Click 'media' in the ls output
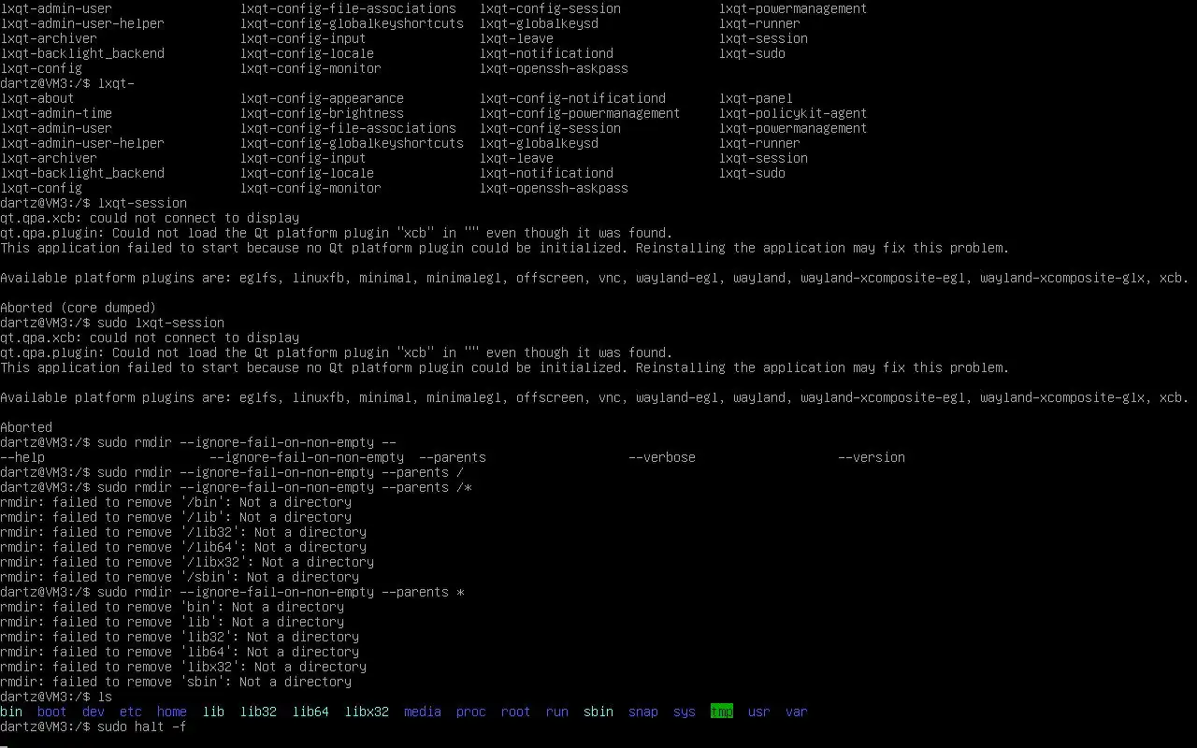1197x748 pixels. pyautogui.click(x=423, y=712)
